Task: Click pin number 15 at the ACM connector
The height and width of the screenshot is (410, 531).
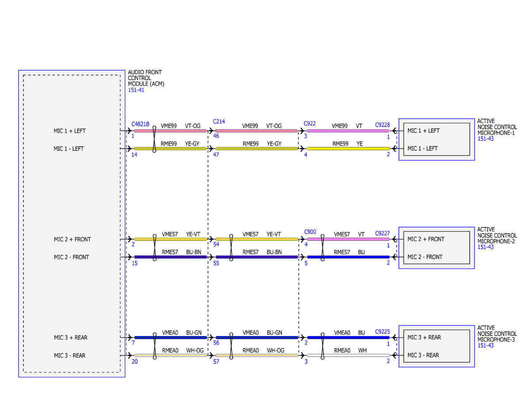Action: click(135, 263)
